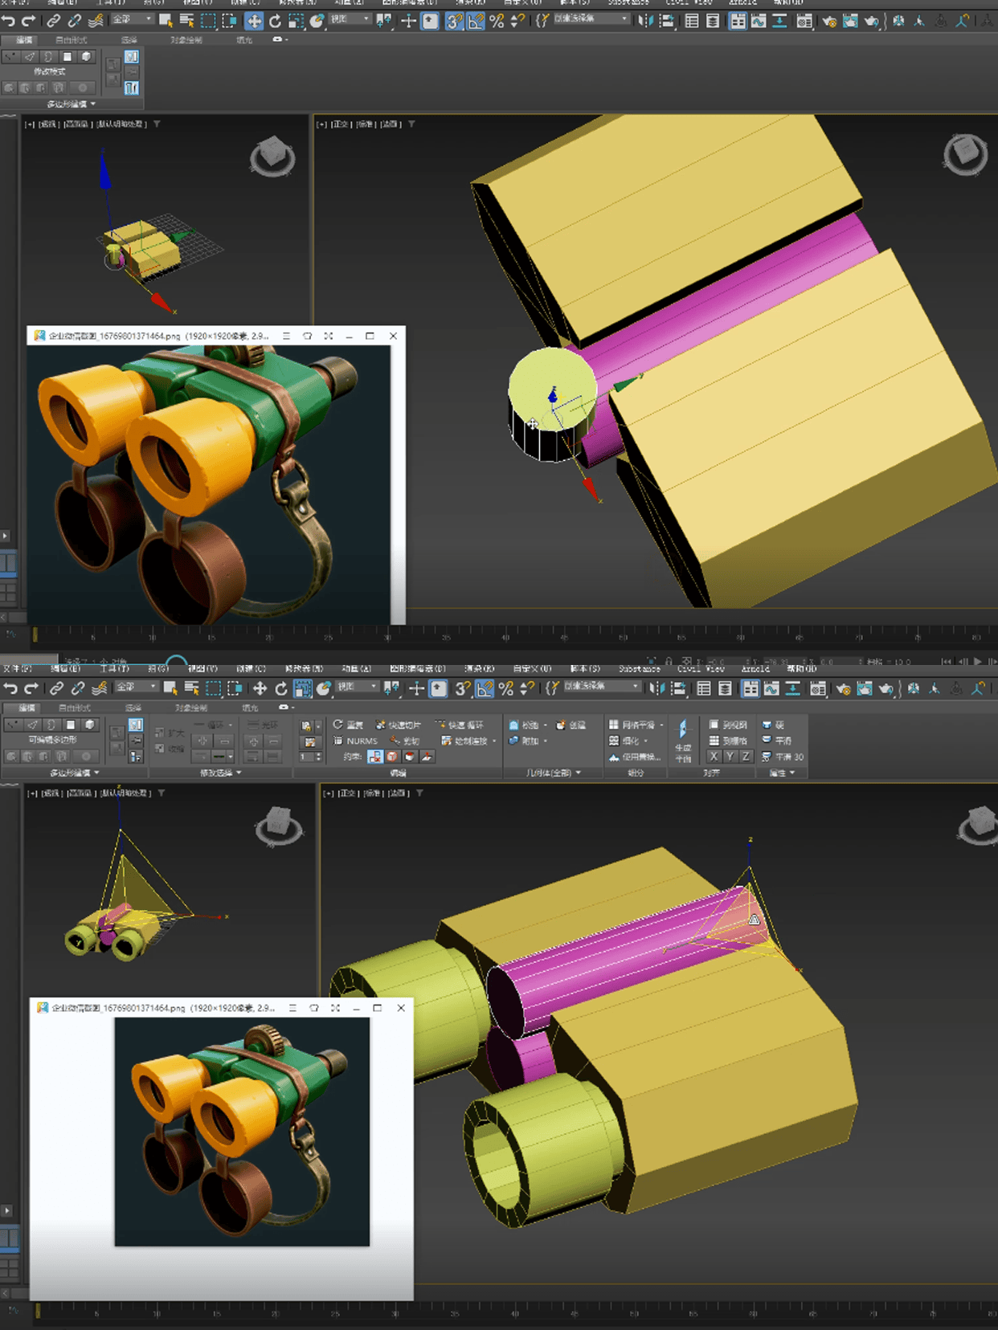Toggle Angle Snap in the lower toolbar
998x1330 pixels.
click(485, 688)
